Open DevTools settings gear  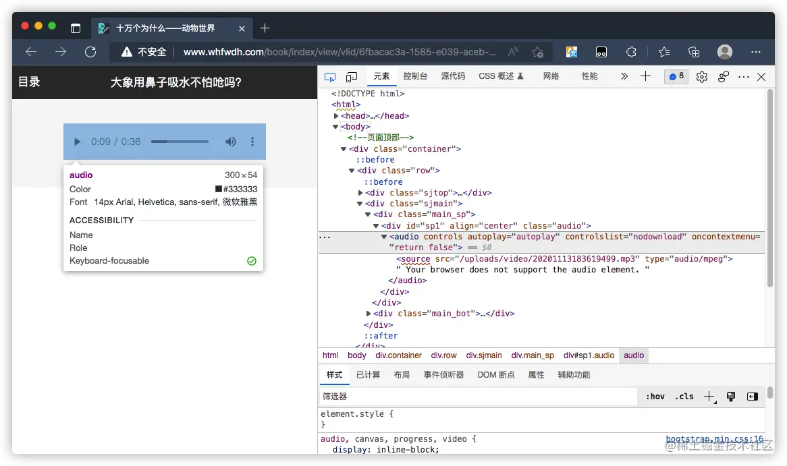(x=702, y=77)
